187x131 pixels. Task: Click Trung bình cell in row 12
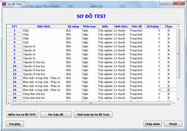(x=137, y=74)
